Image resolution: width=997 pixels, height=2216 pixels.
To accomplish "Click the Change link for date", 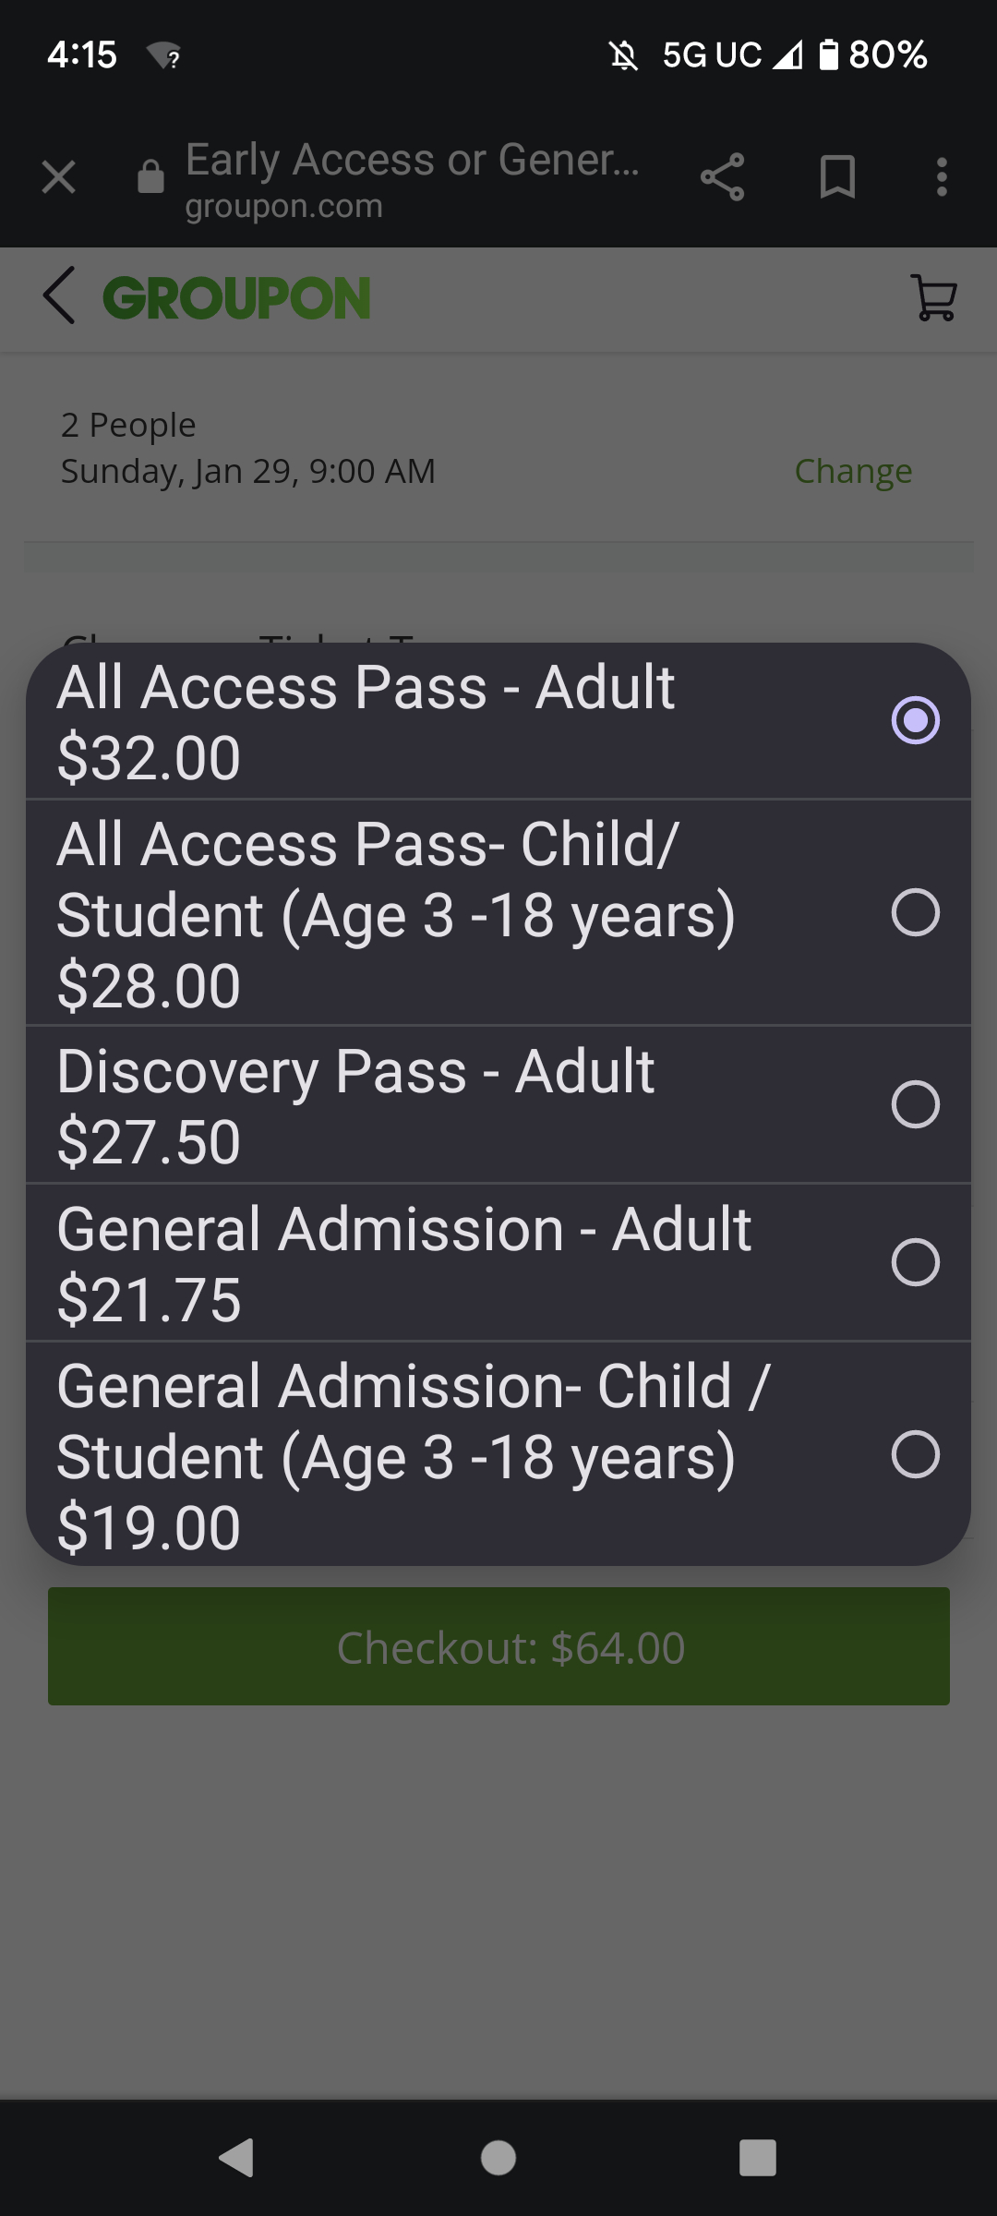I will pos(853,471).
